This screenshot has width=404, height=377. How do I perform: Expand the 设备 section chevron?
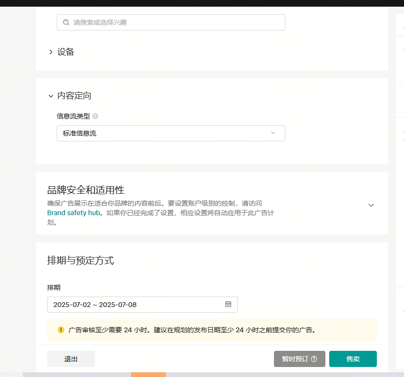tap(50, 52)
